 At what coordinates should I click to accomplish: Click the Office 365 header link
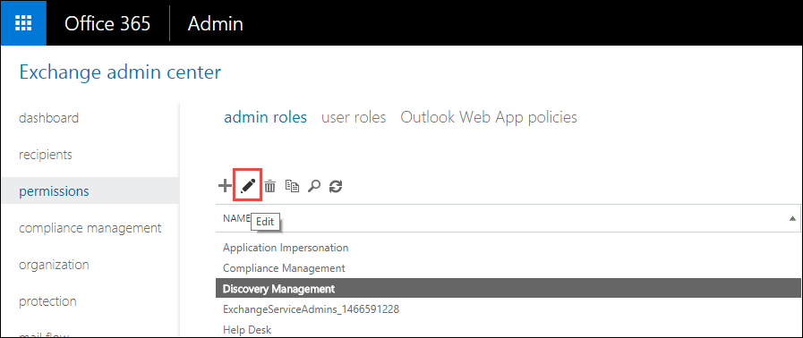[107, 23]
